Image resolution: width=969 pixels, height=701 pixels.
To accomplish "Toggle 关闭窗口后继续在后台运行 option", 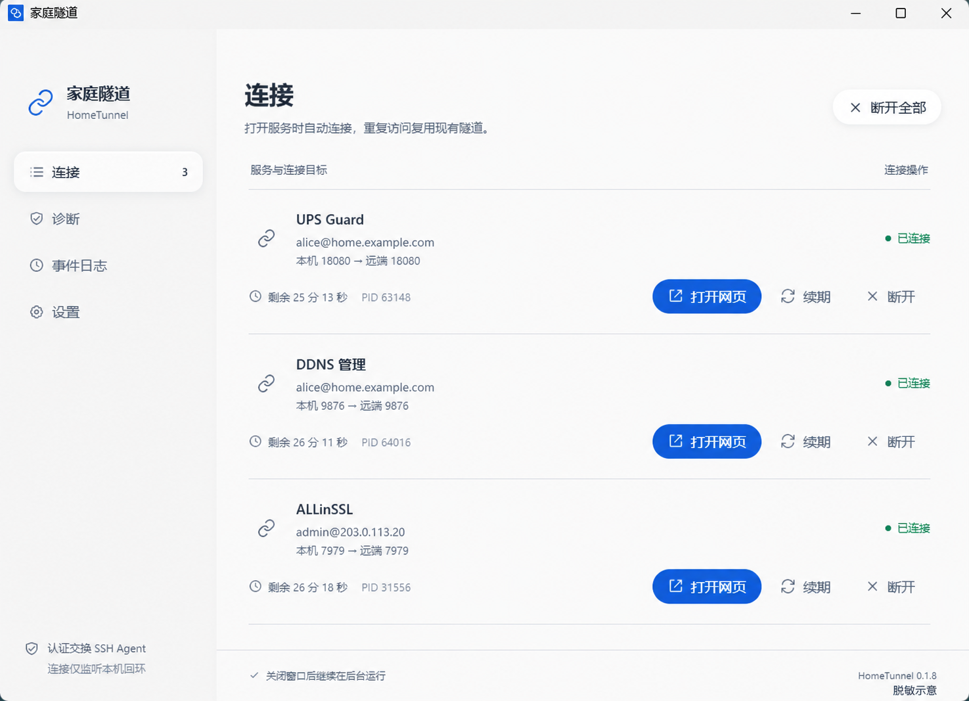I will coord(318,675).
